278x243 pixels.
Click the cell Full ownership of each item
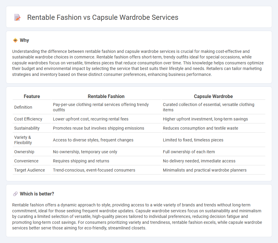tap(213, 152)
